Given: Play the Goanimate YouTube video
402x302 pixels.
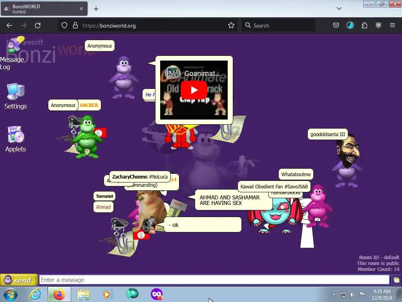Looking at the screenshot, I should (x=194, y=90).
